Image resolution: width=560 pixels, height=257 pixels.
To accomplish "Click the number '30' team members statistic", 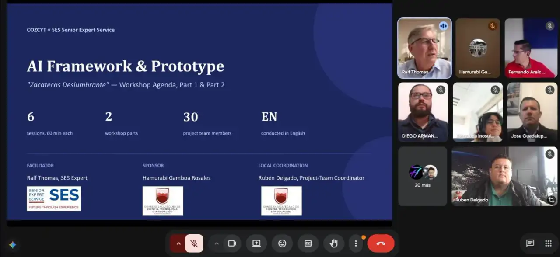I will (191, 117).
